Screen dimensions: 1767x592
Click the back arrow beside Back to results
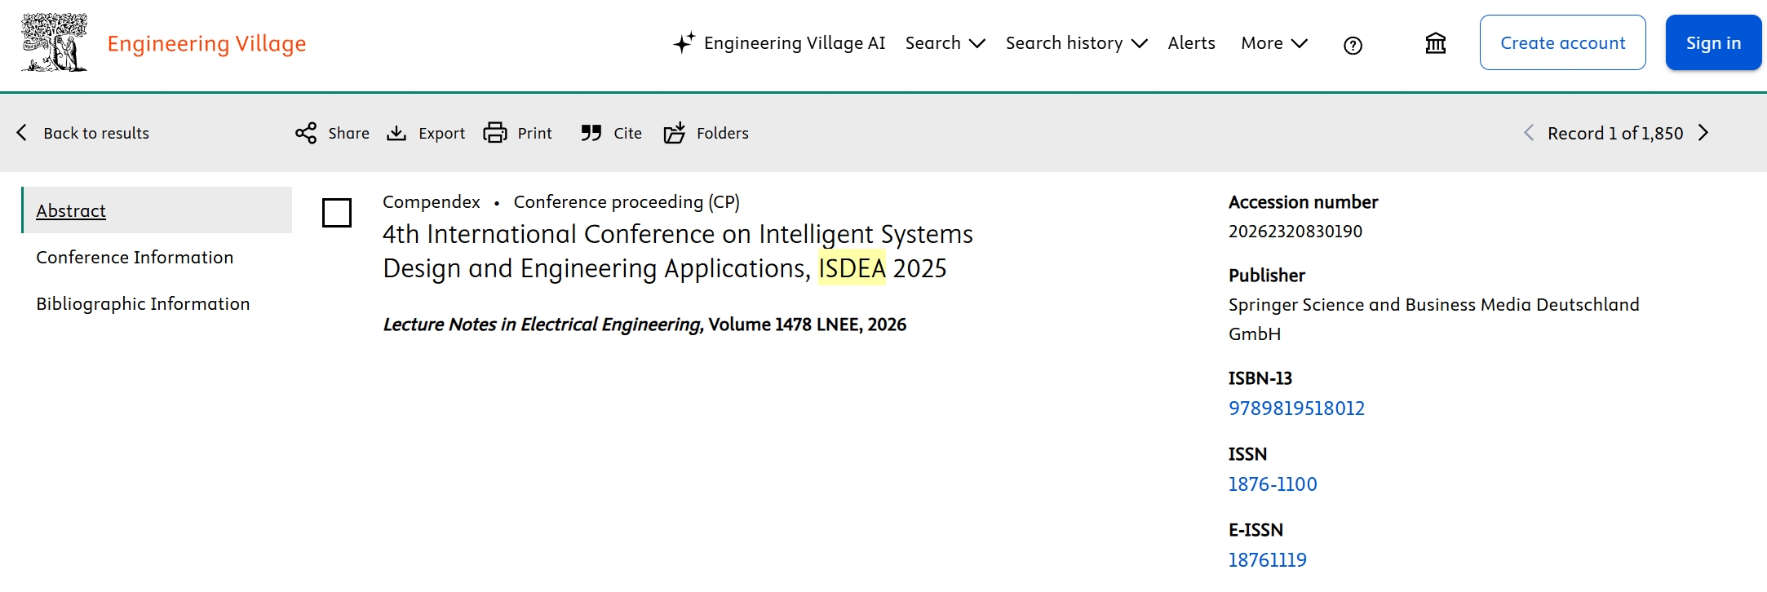point(22,133)
